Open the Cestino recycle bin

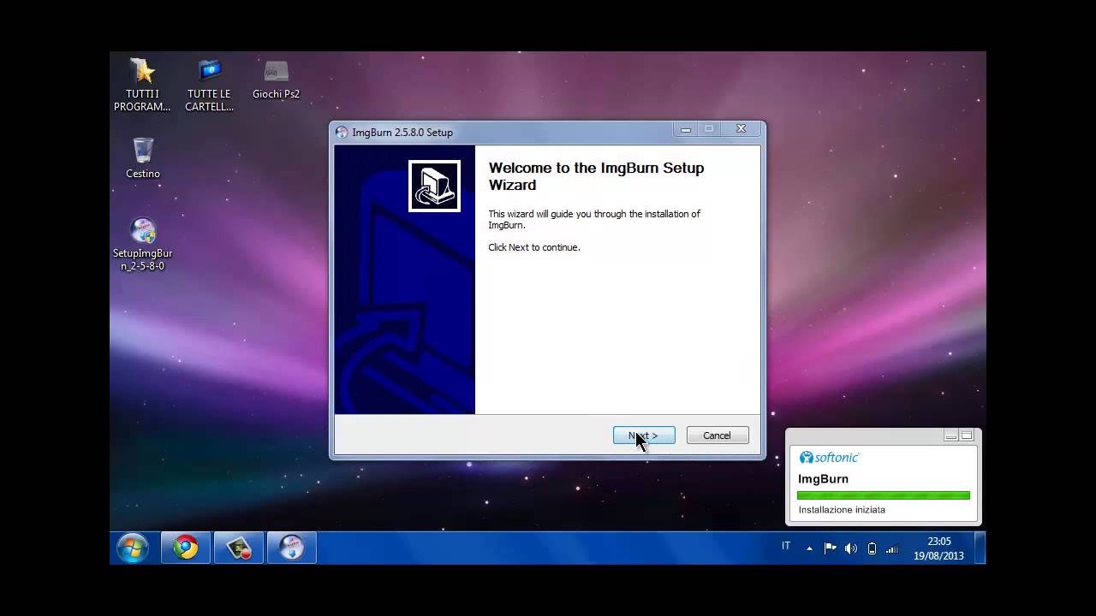click(x=143, y=158)
